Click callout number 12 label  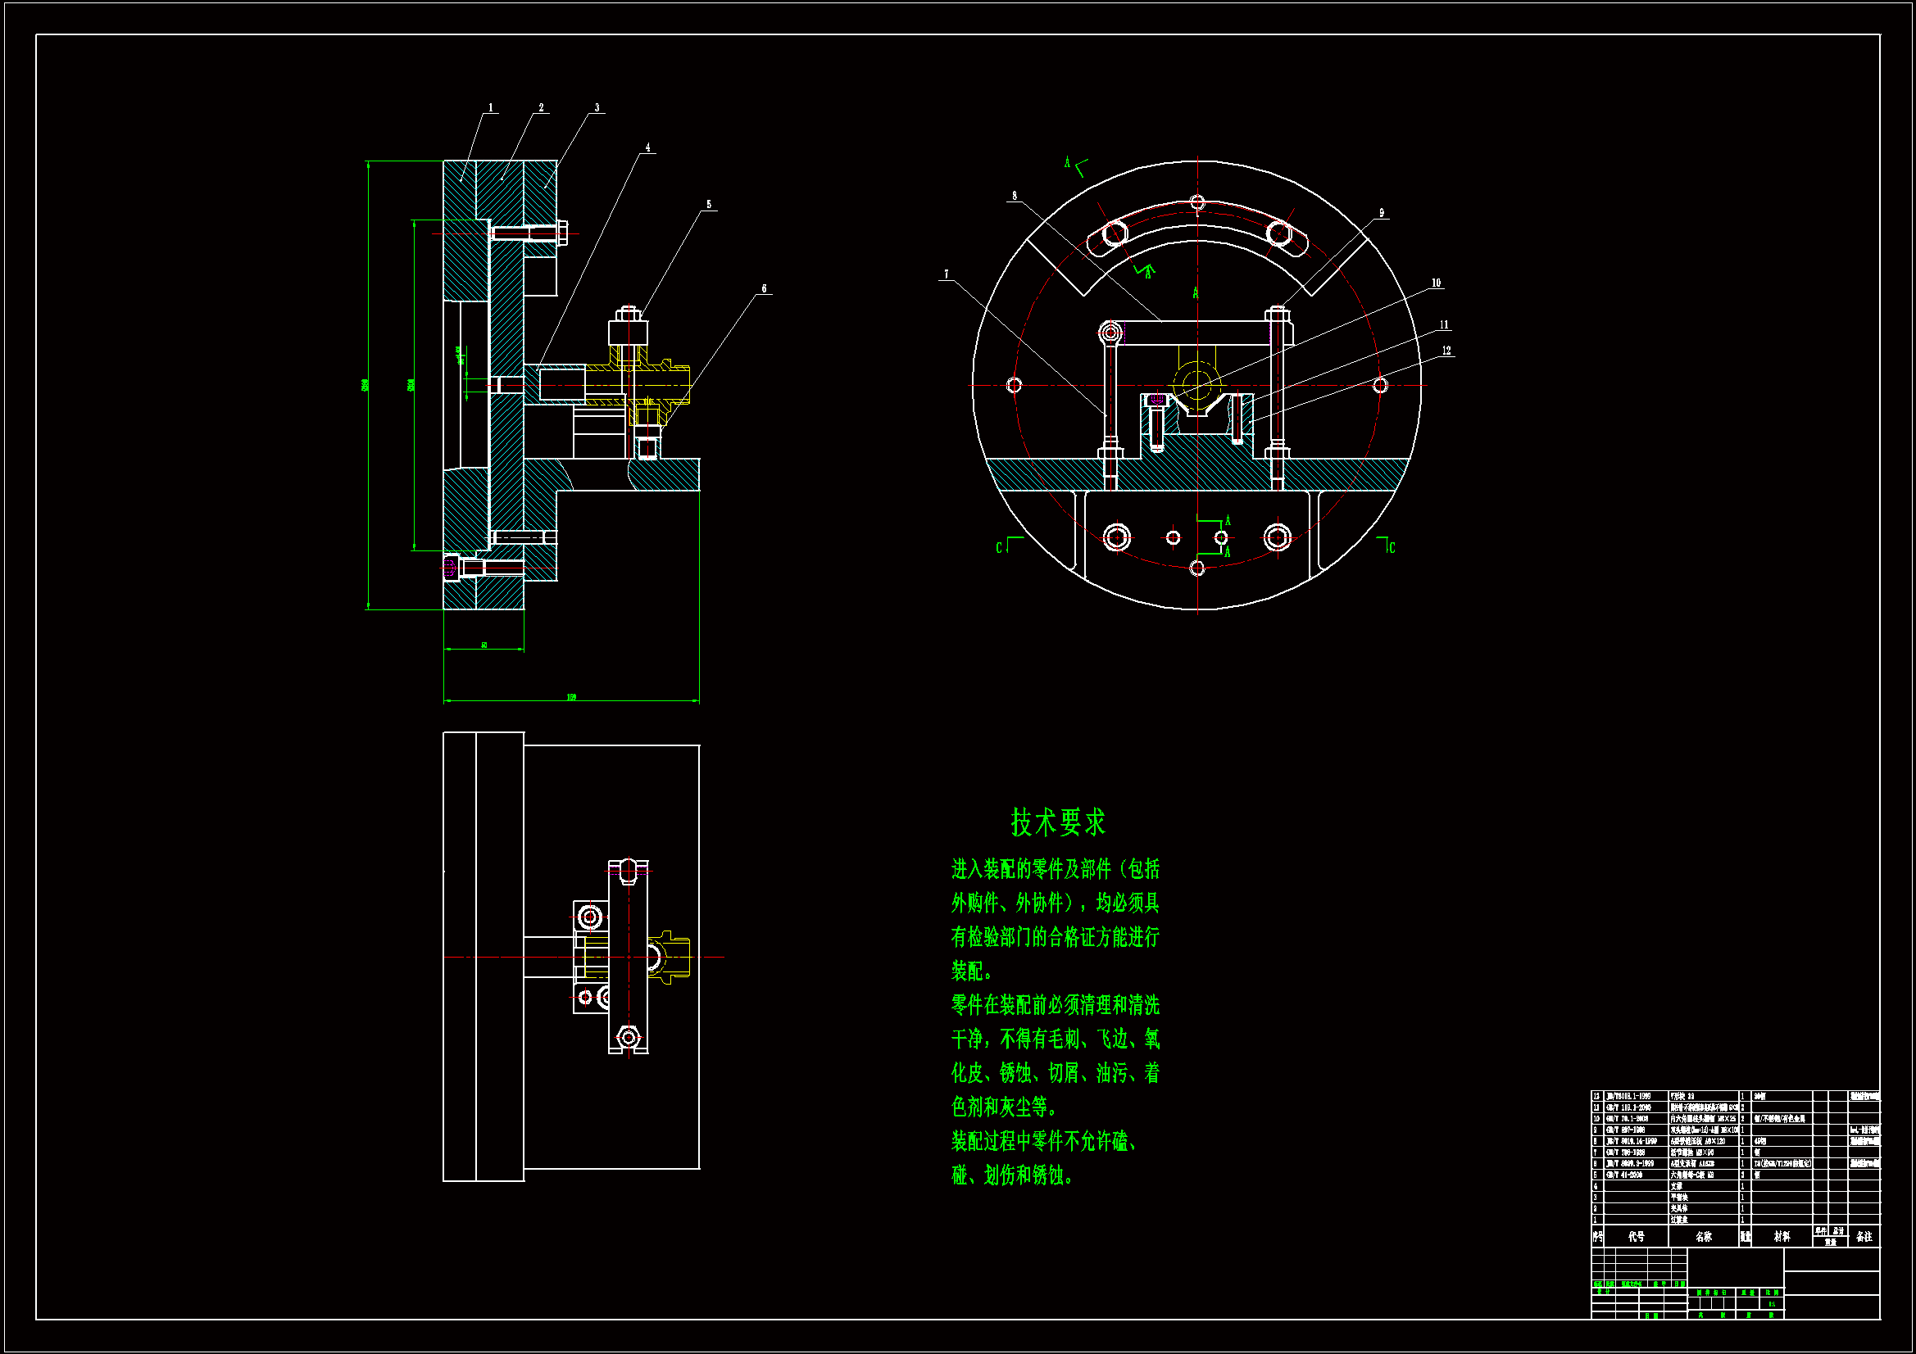1446,351
